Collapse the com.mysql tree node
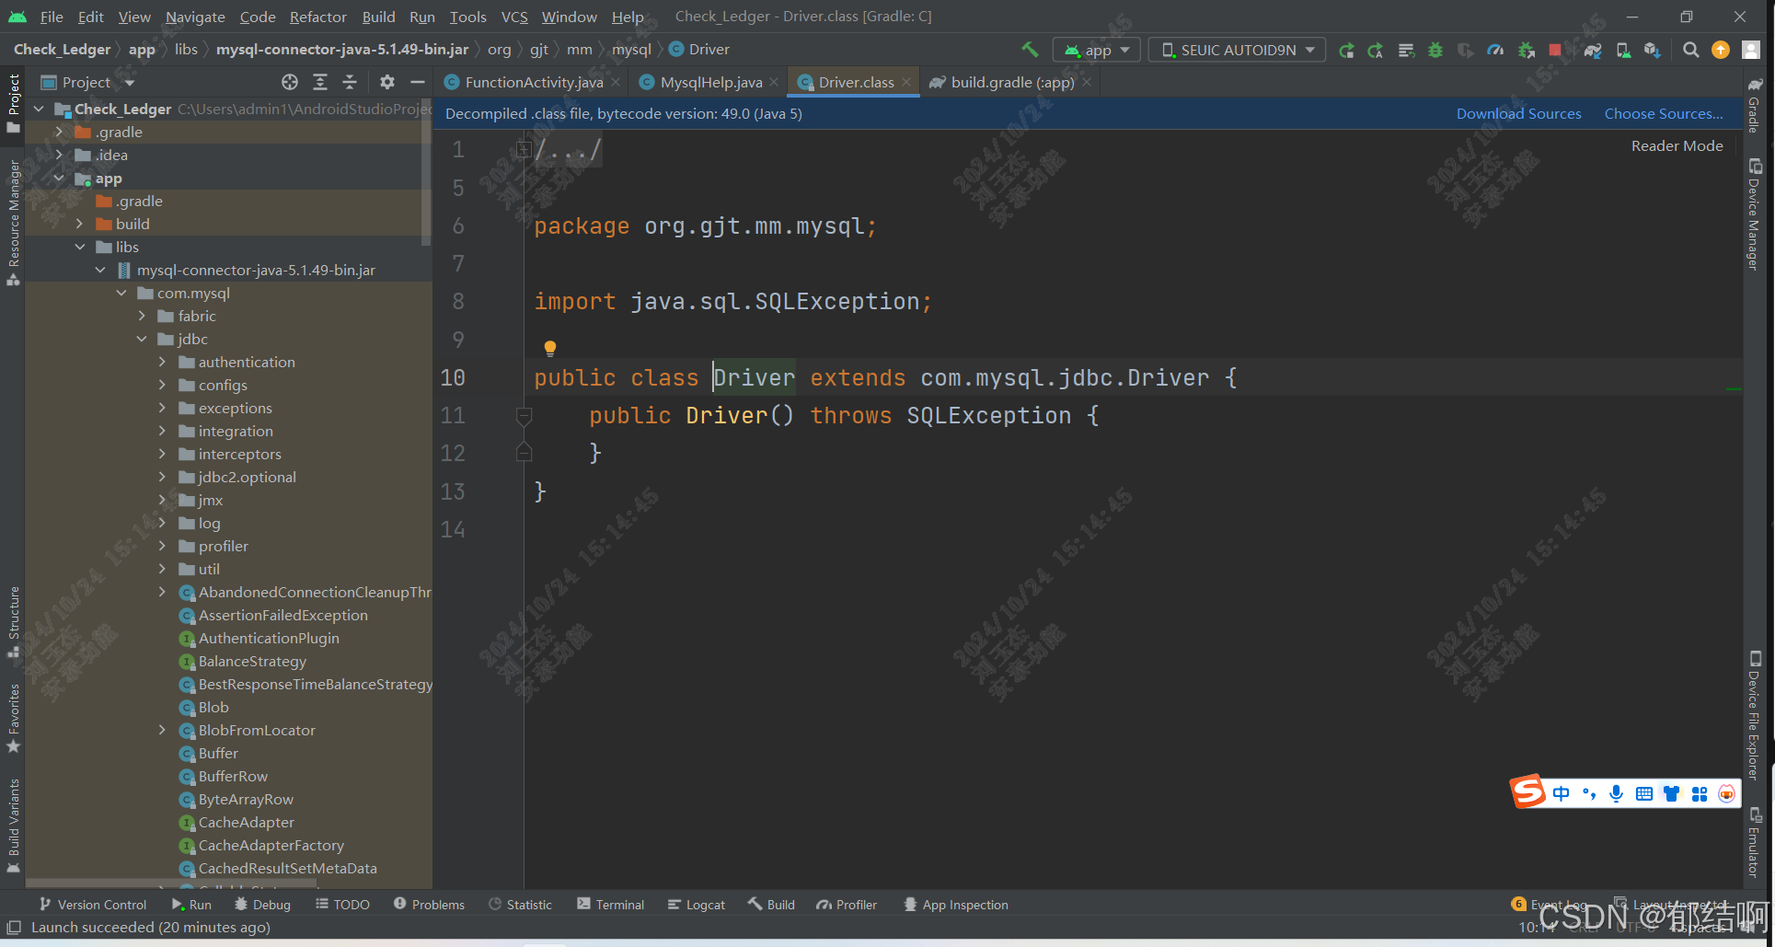This screenshot has height=947, width=1775. pos(121,293)
